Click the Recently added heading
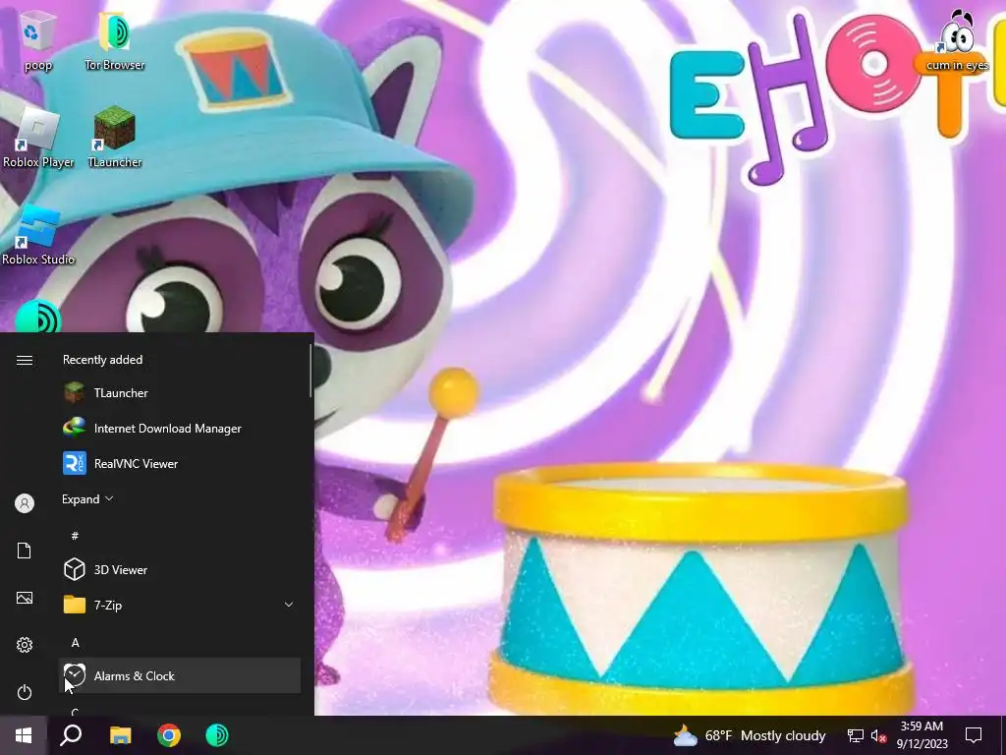 click(x=102, y=360)
